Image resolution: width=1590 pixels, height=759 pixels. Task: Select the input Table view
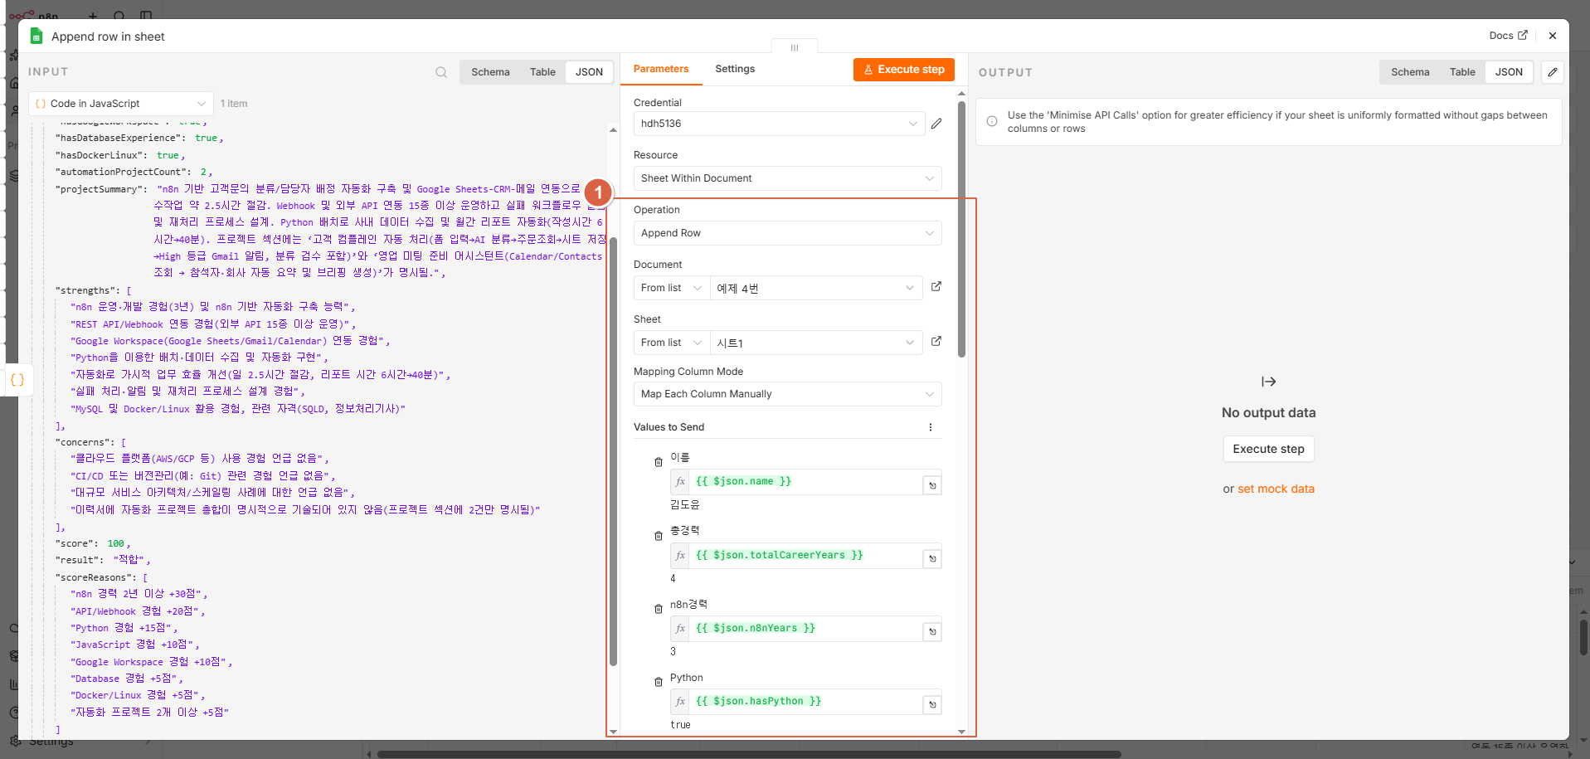pyautogui.click(x=542, y=72)
